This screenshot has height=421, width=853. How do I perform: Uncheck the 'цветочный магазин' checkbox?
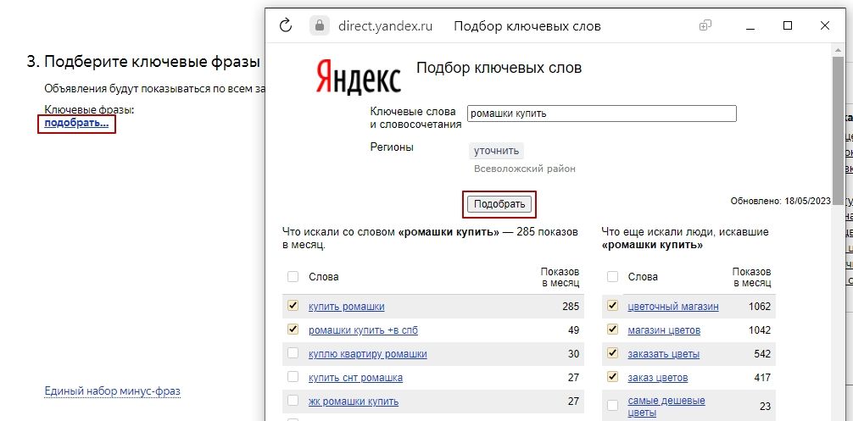612,306
